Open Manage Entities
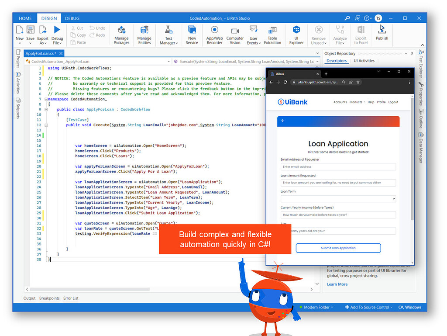This screenshot has height=336, width=447. (x=144, y=35)
